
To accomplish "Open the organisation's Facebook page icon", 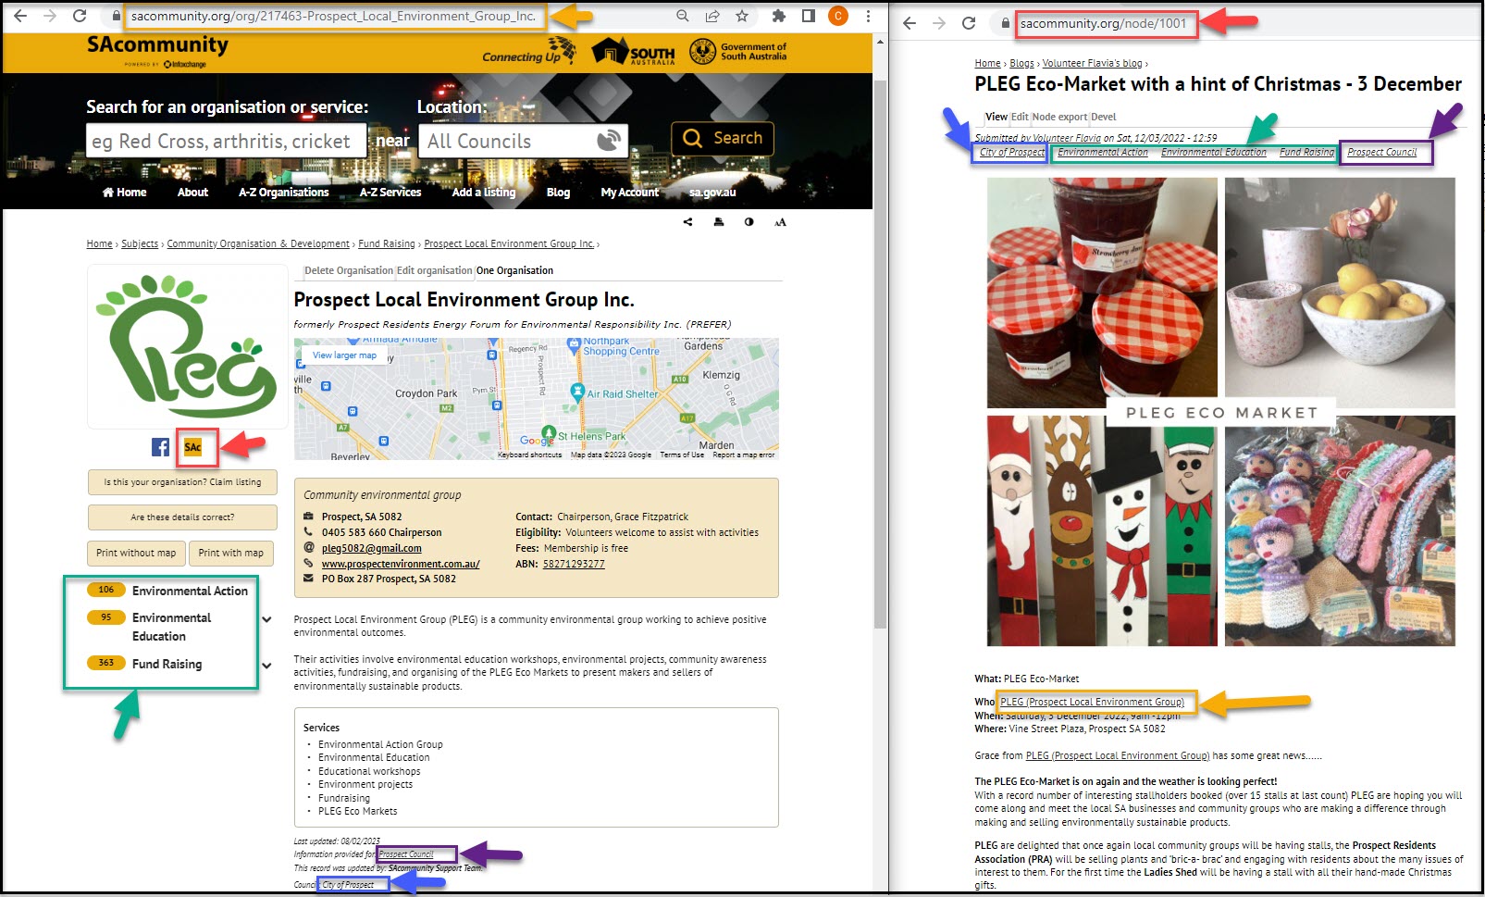I will (x=161, y=447).
